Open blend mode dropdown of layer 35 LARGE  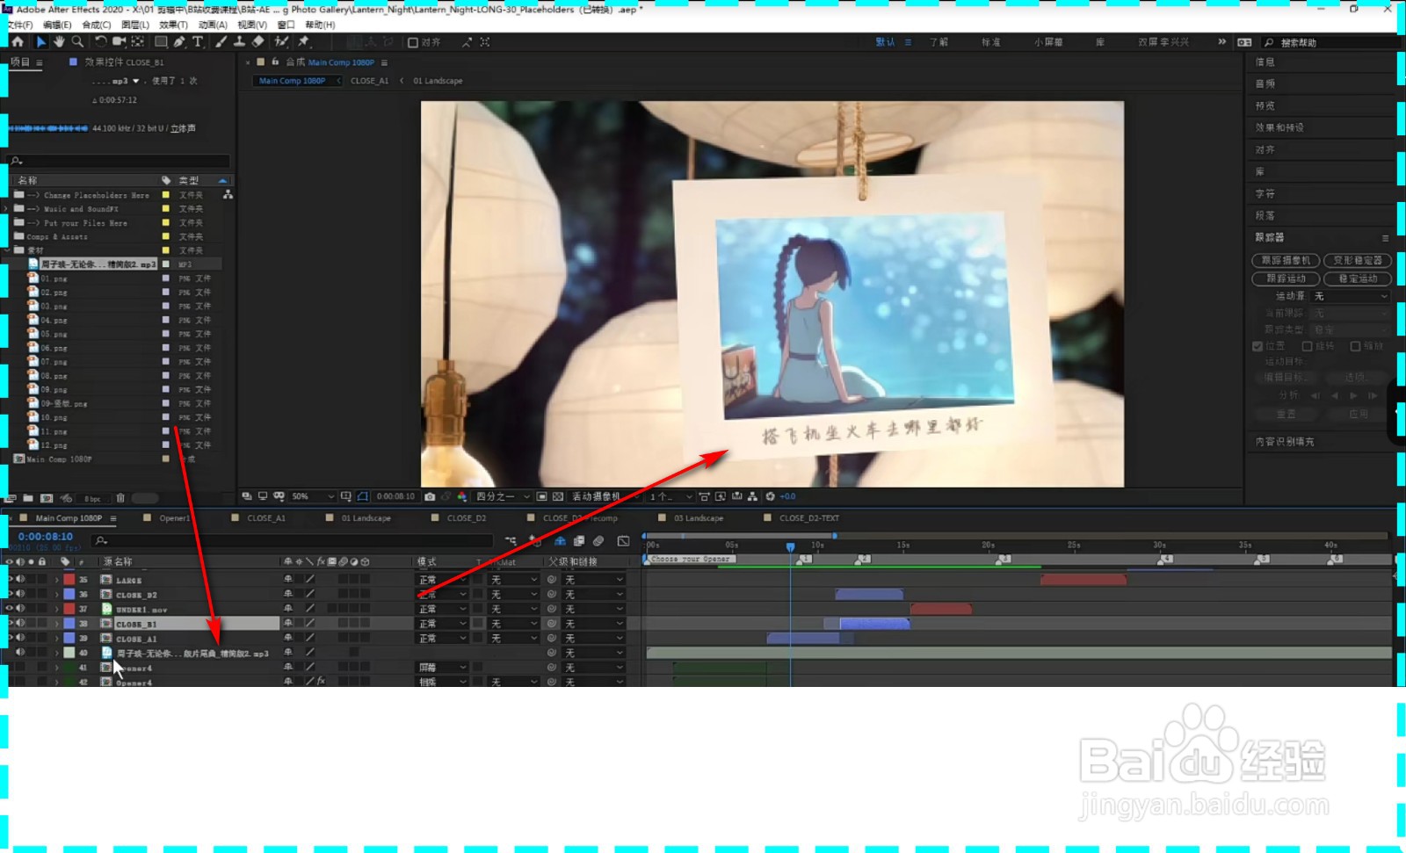442,580
